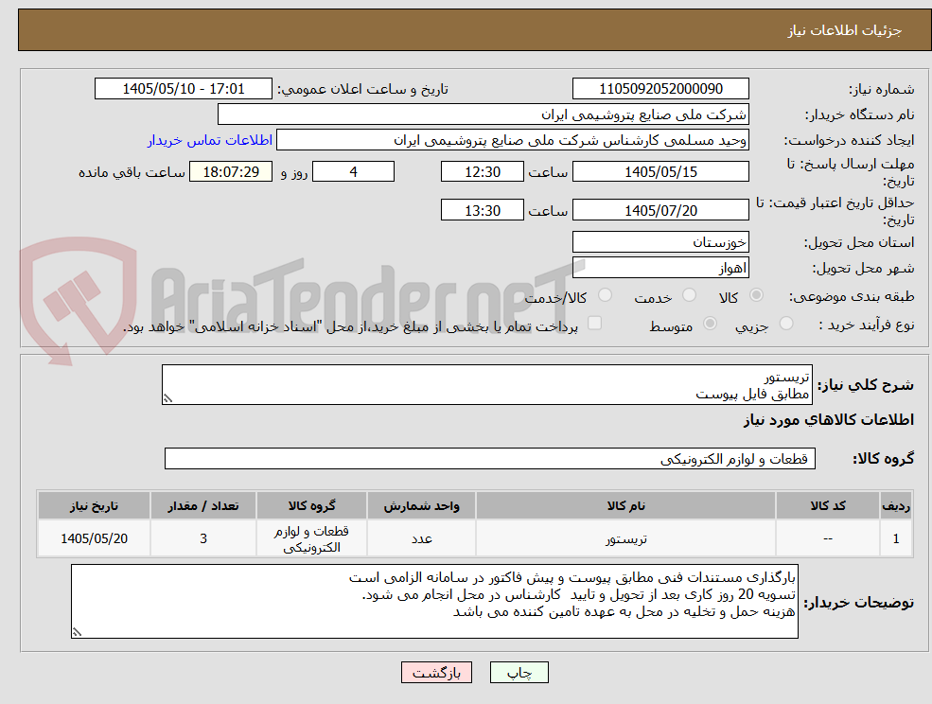932x704 pixels.
Task: Click the واحد شمارش column header
Action: pyautogui.click(x=421, y=505)
